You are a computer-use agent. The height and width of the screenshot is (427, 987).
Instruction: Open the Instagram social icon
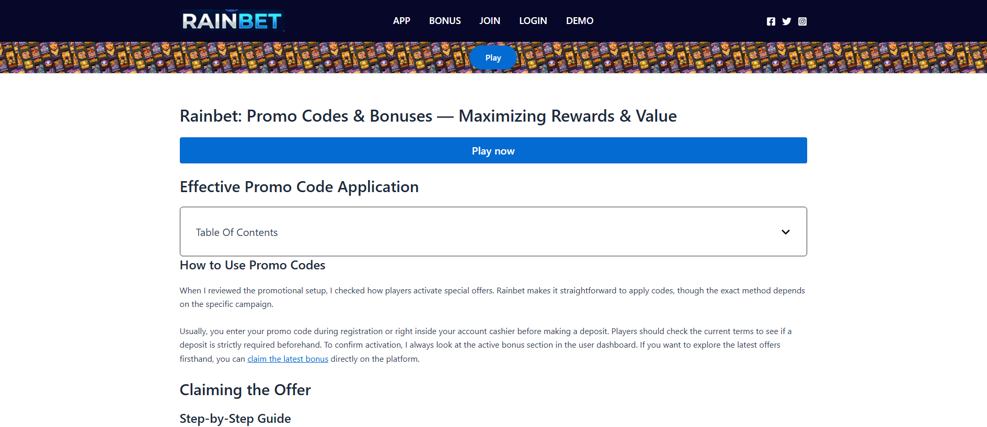[802, 21]
